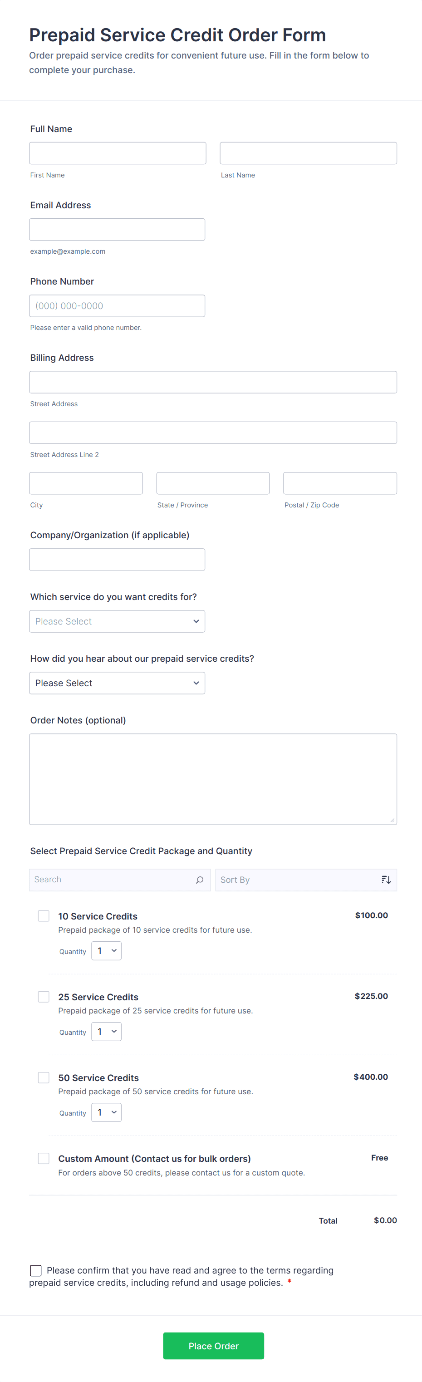
Task: Focus the First Name field
Action: [x=118, y=153]
